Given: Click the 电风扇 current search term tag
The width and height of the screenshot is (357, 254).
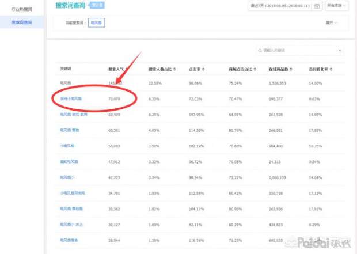Looking at the screenshot, I should click(x=97, y=23).
